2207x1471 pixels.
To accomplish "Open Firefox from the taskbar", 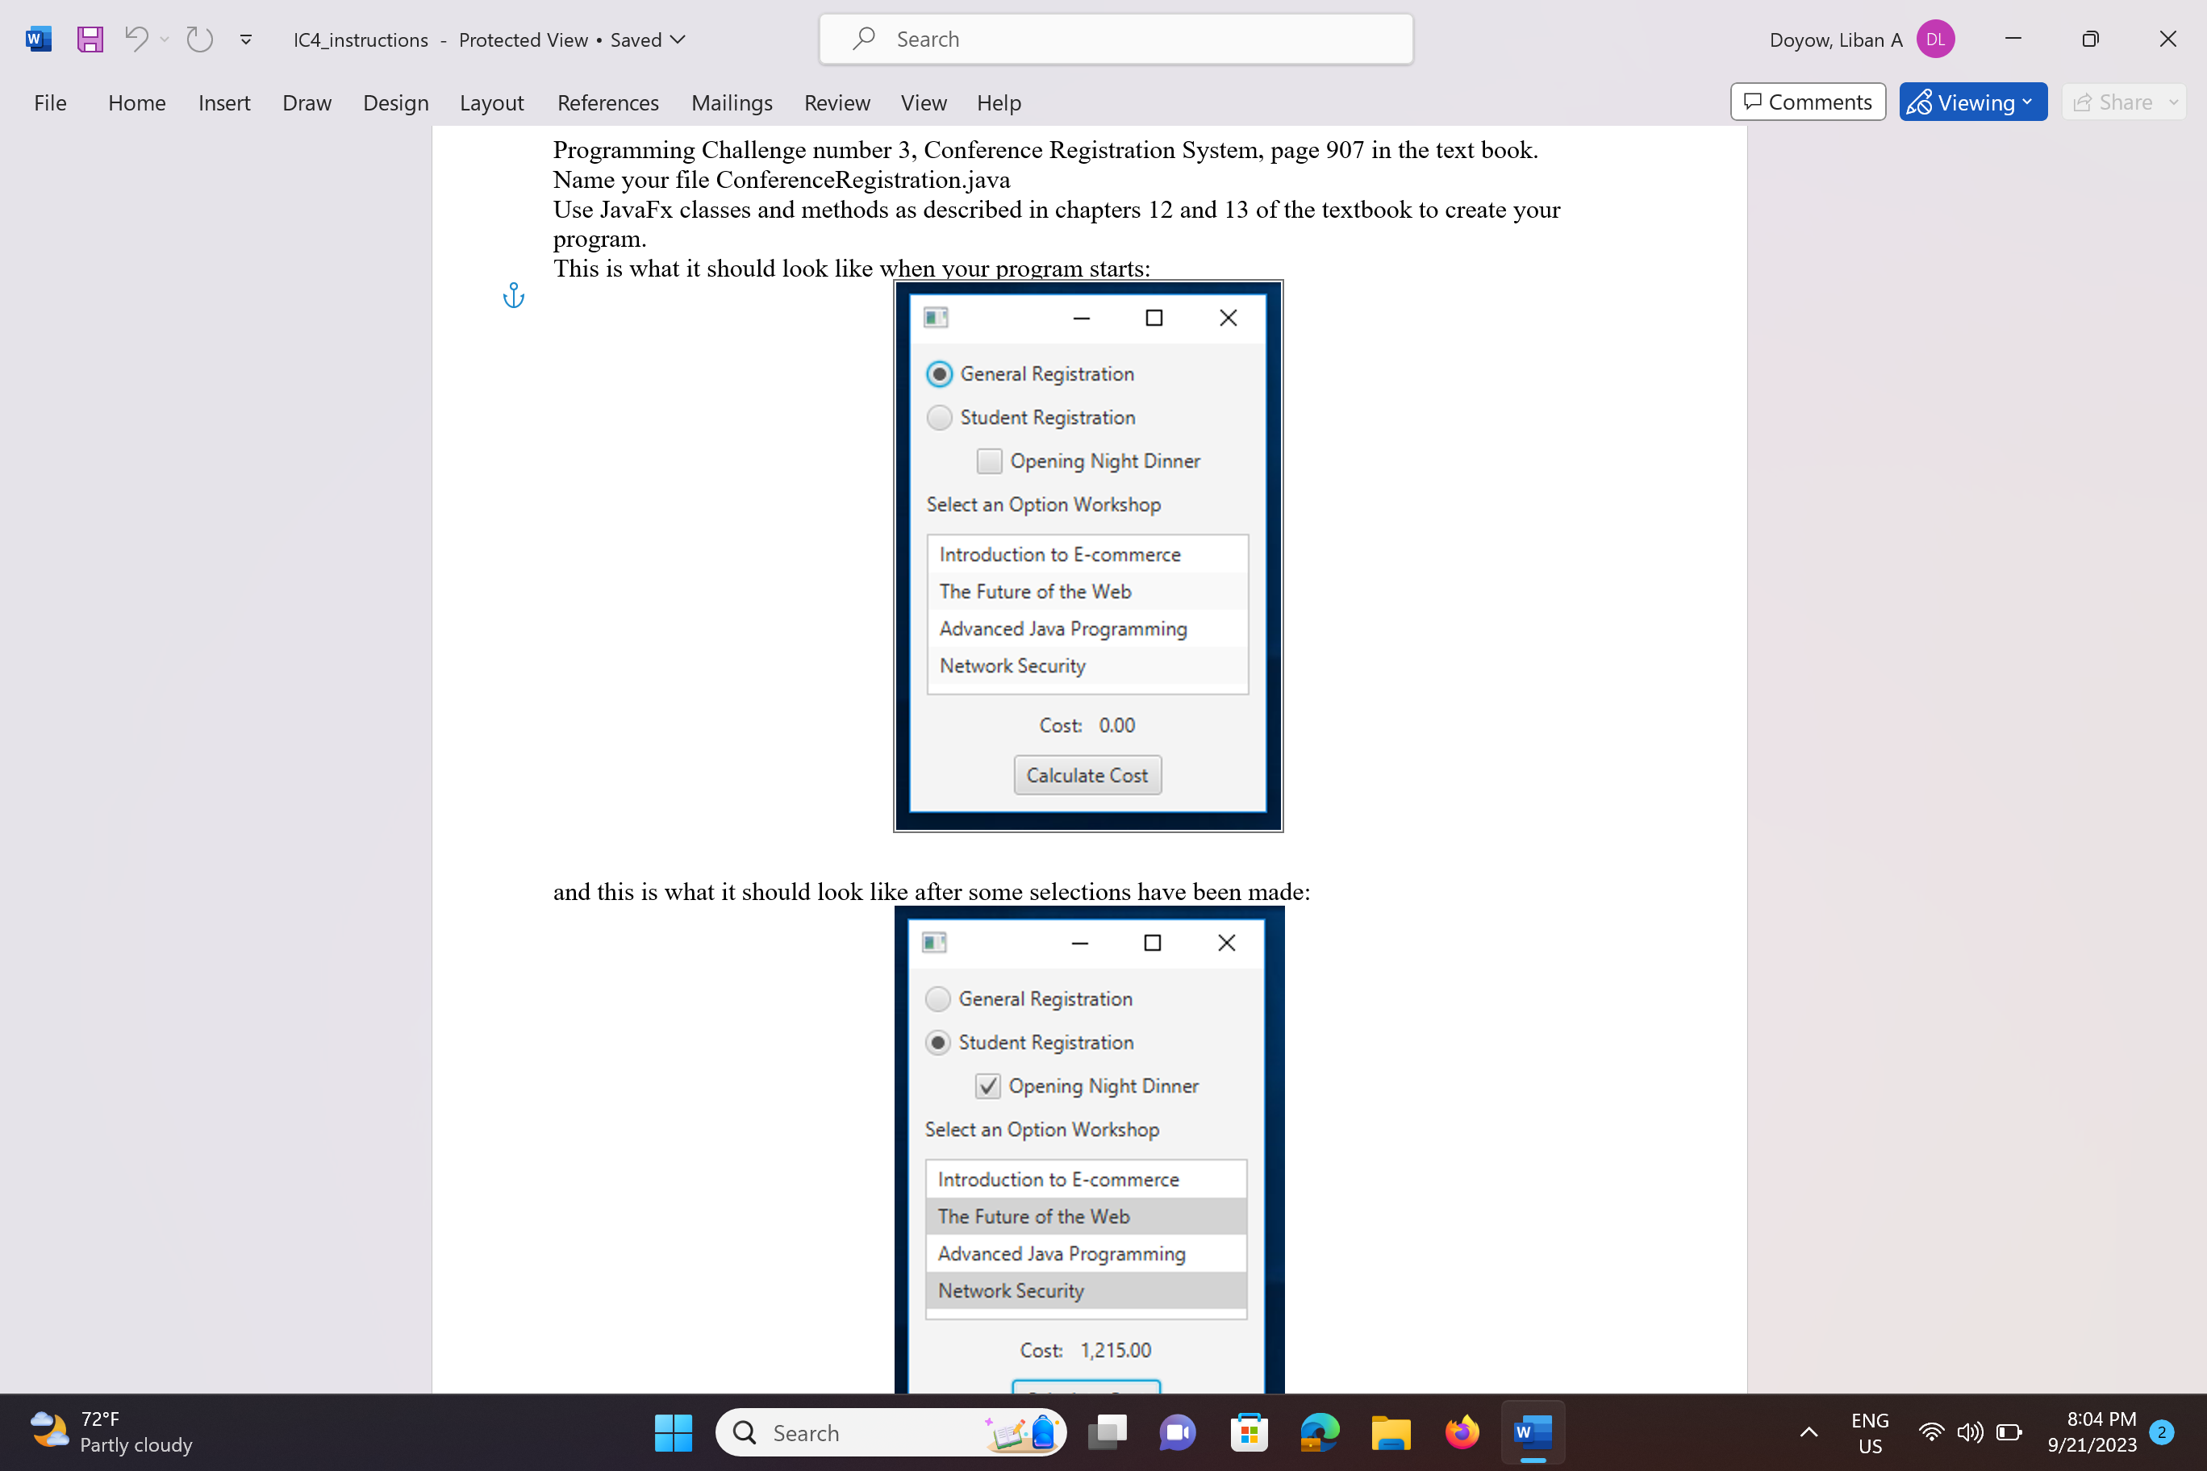I will (1461, 1432).
